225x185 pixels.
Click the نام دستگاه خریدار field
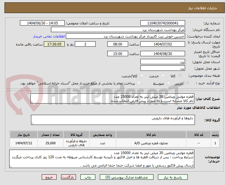click(x=118, y=30)
